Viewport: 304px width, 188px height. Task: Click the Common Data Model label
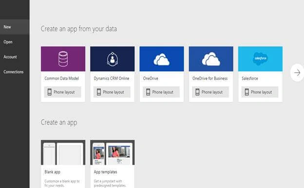point(62,78)
